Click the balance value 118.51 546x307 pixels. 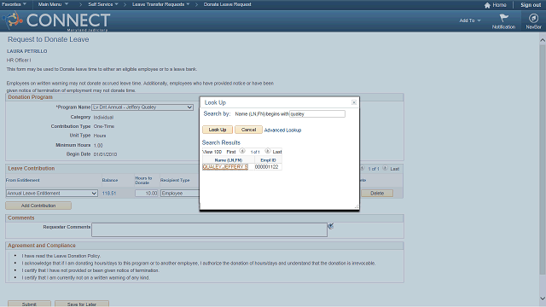pos(109,194)
